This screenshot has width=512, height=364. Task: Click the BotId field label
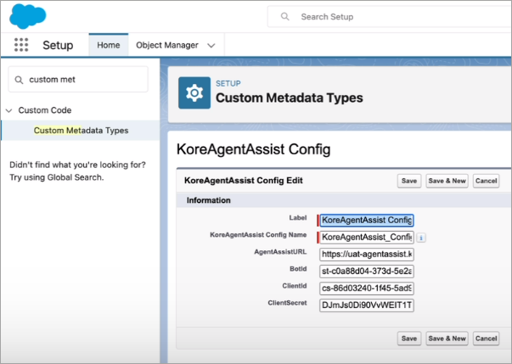(x=298, y=269)
